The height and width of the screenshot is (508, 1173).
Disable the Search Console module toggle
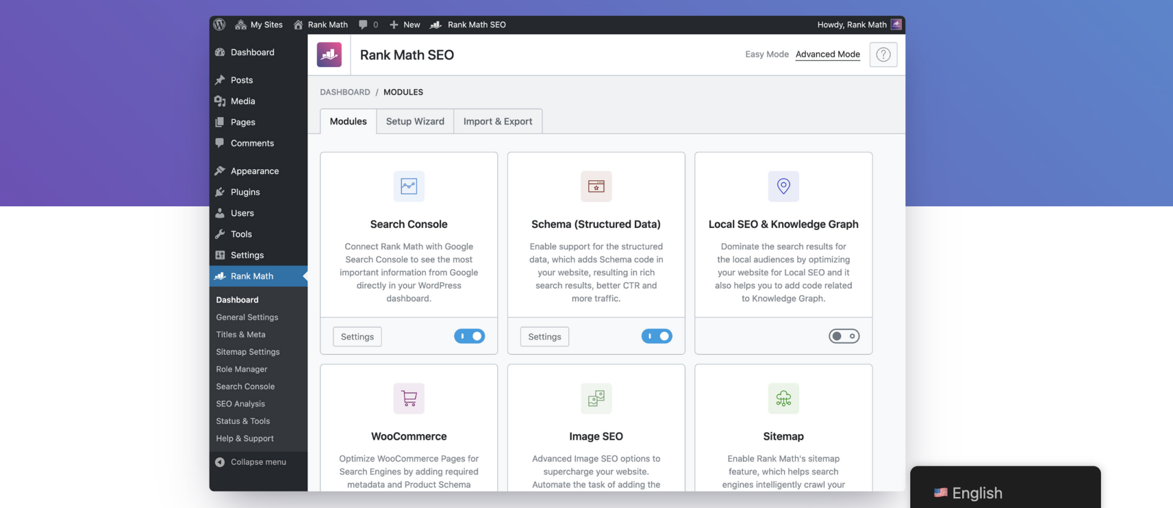(x=469, y=336)
